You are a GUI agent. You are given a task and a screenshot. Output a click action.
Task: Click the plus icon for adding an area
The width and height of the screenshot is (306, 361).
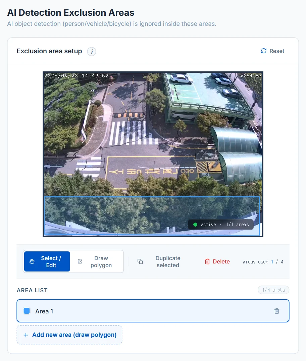(26, 335)
